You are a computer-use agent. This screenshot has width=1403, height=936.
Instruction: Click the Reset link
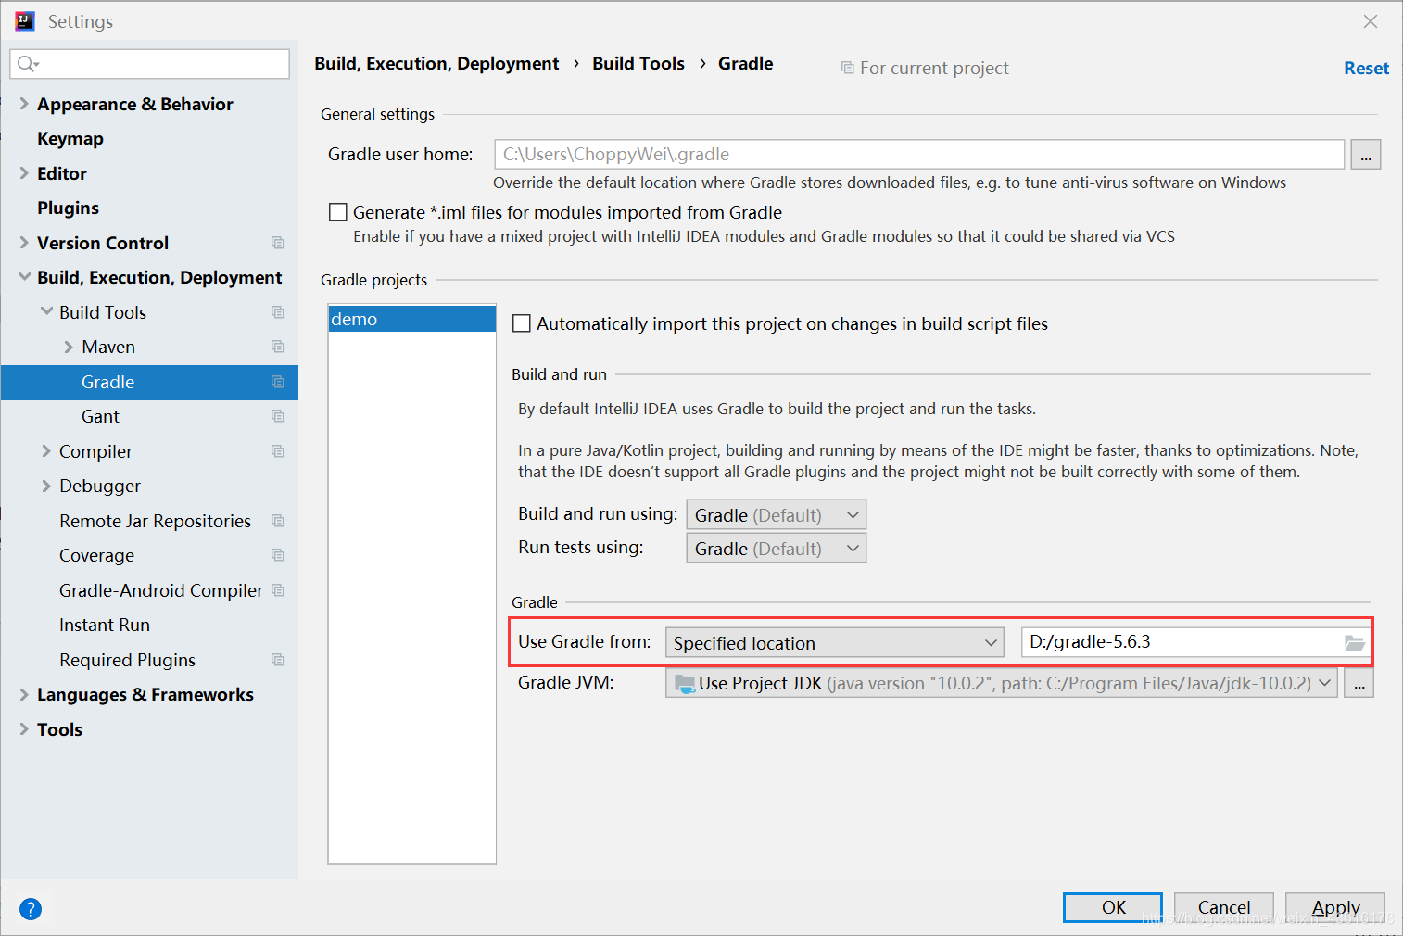tap(1366, 68)
